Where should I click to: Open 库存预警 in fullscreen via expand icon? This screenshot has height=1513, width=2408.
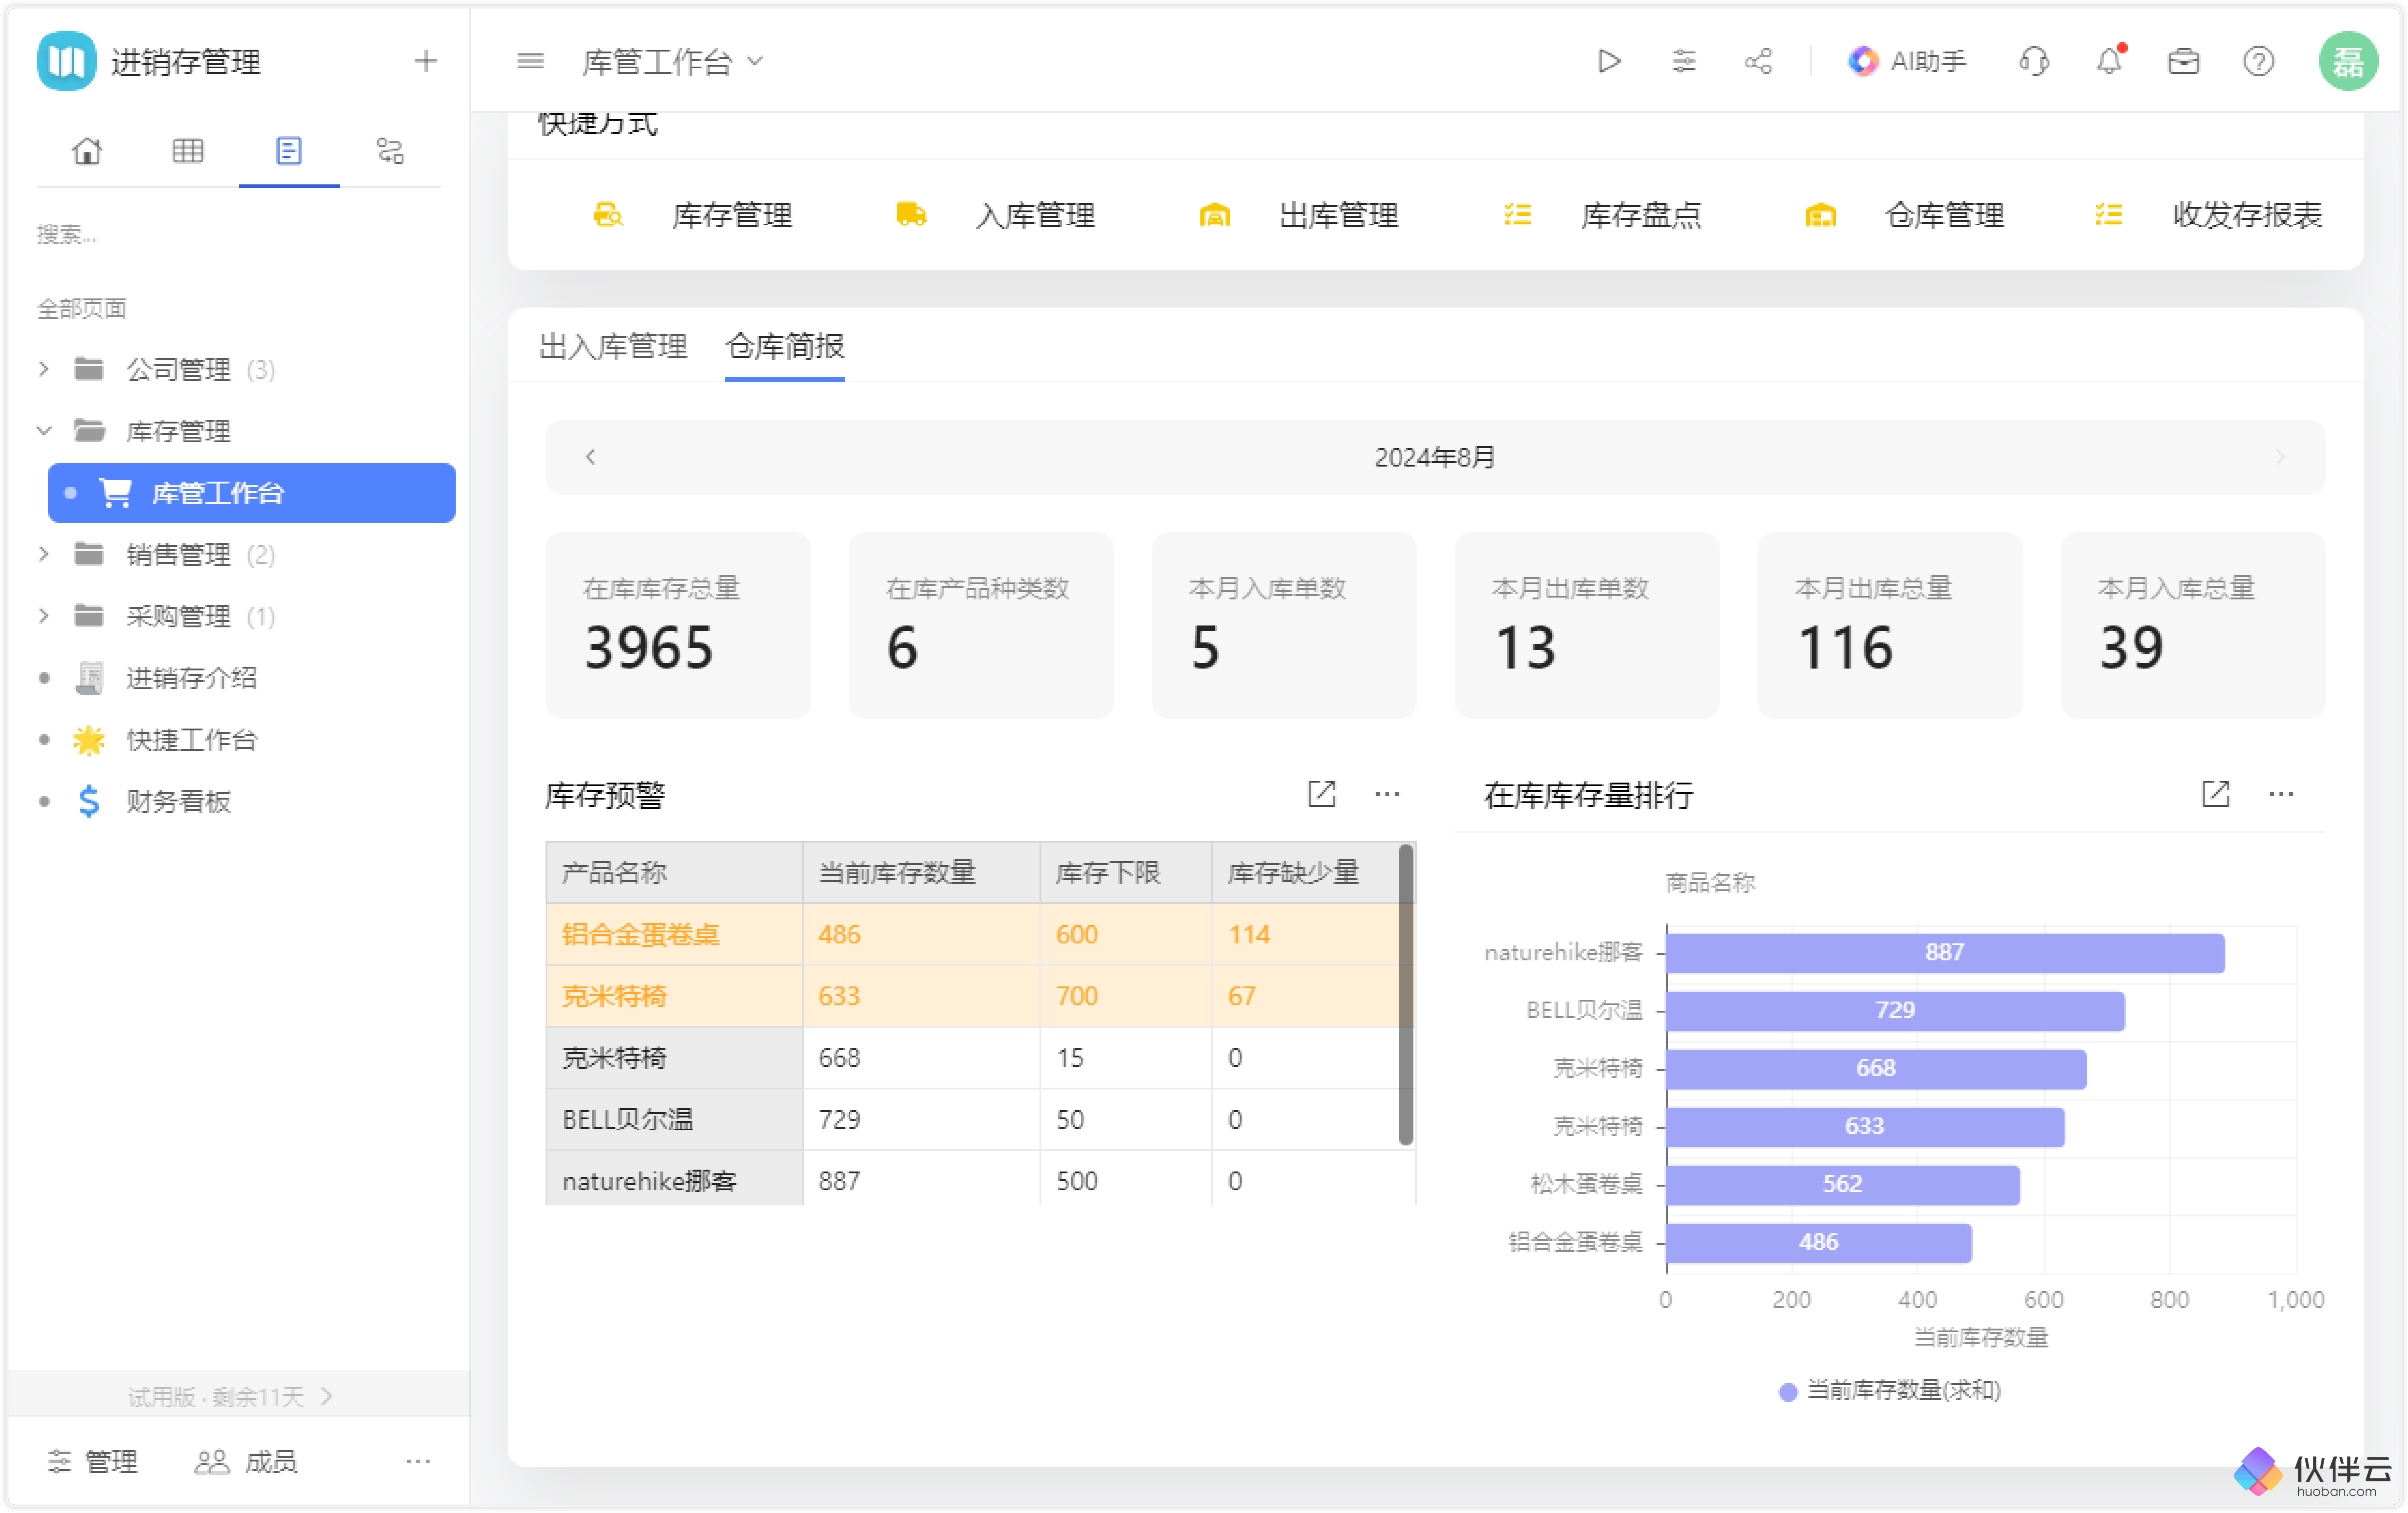tap(1321, 794)
